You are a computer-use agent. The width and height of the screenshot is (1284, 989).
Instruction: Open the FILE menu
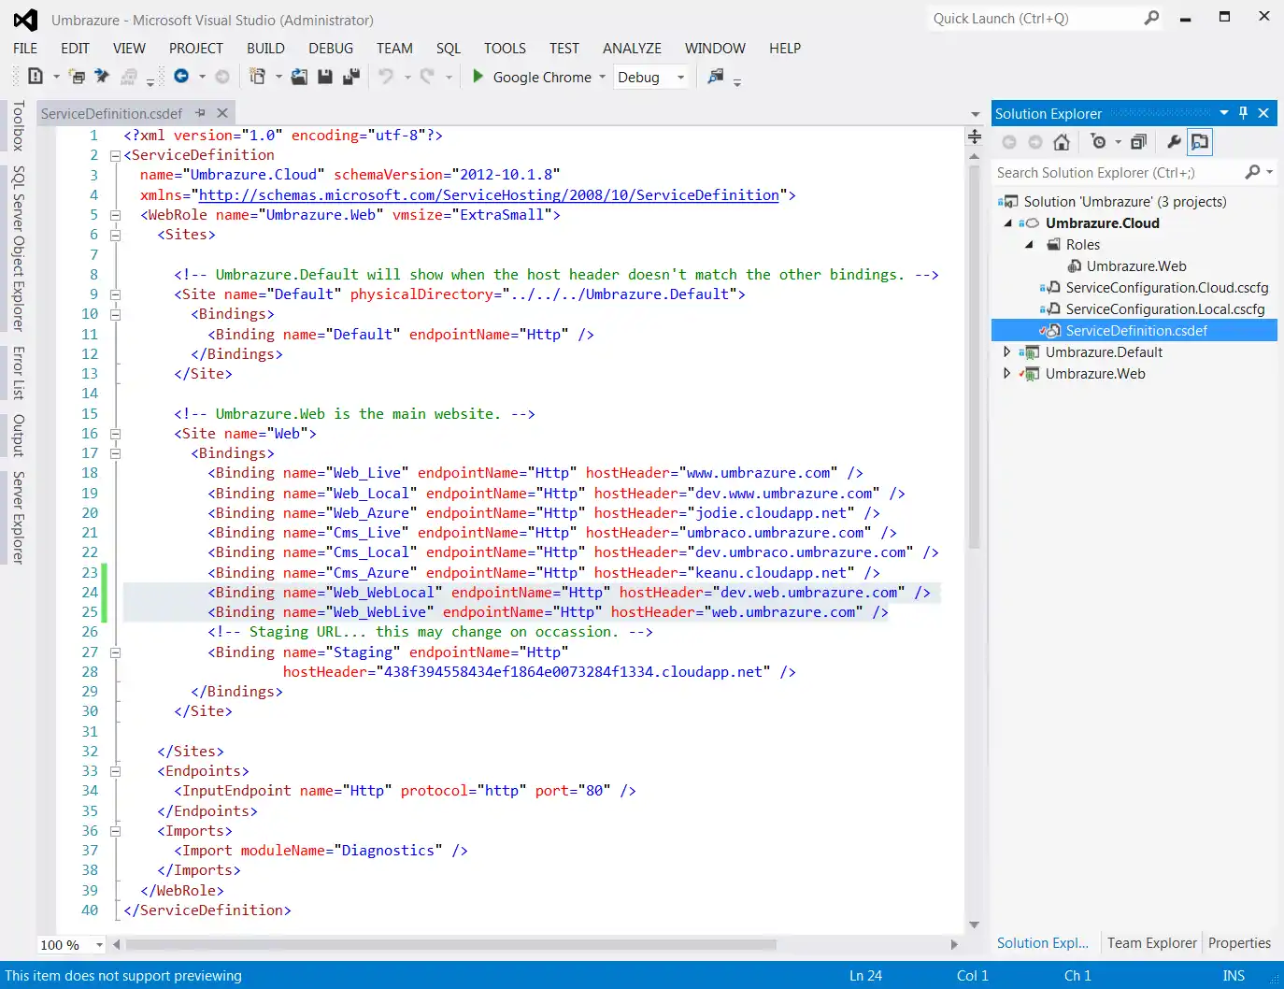coord(25,49)
